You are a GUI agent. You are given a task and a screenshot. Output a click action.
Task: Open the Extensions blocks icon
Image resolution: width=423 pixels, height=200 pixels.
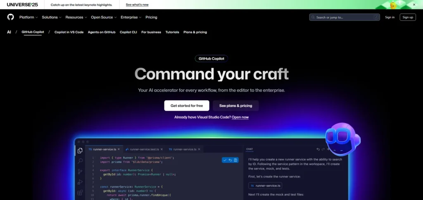(80, 193)
